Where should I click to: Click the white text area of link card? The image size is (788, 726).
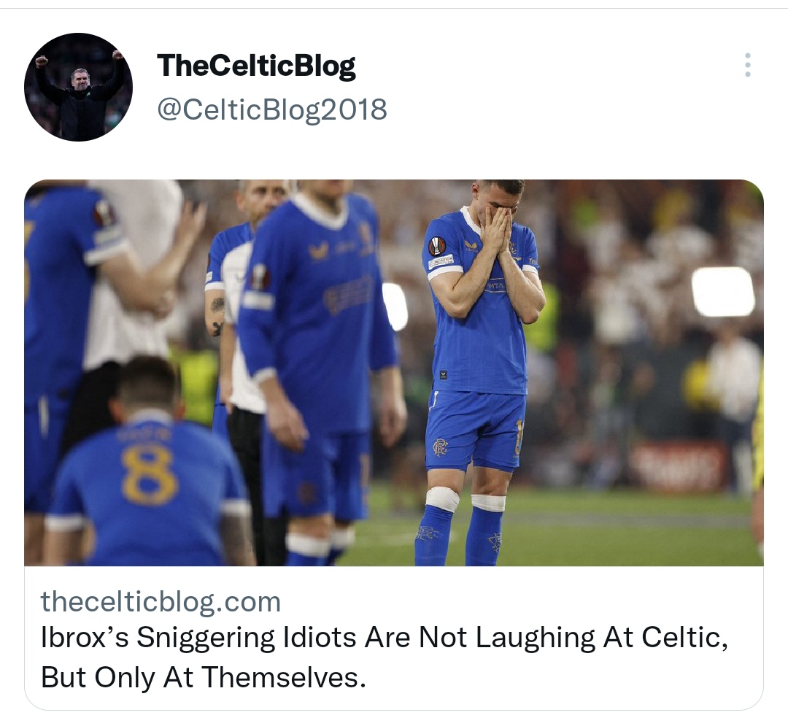394,638
